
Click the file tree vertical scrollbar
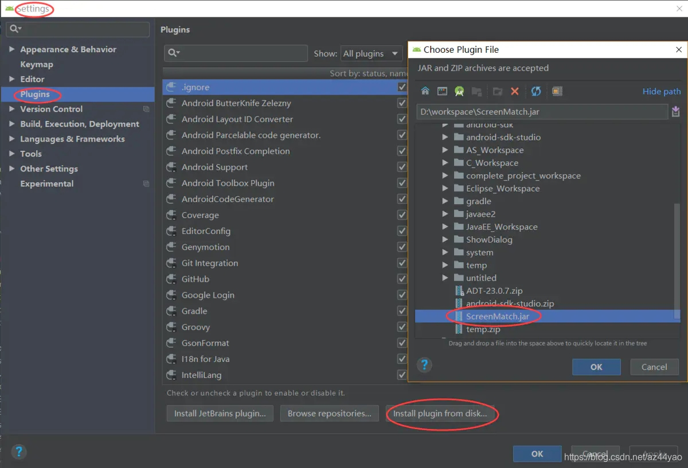[x=677, y=261]
